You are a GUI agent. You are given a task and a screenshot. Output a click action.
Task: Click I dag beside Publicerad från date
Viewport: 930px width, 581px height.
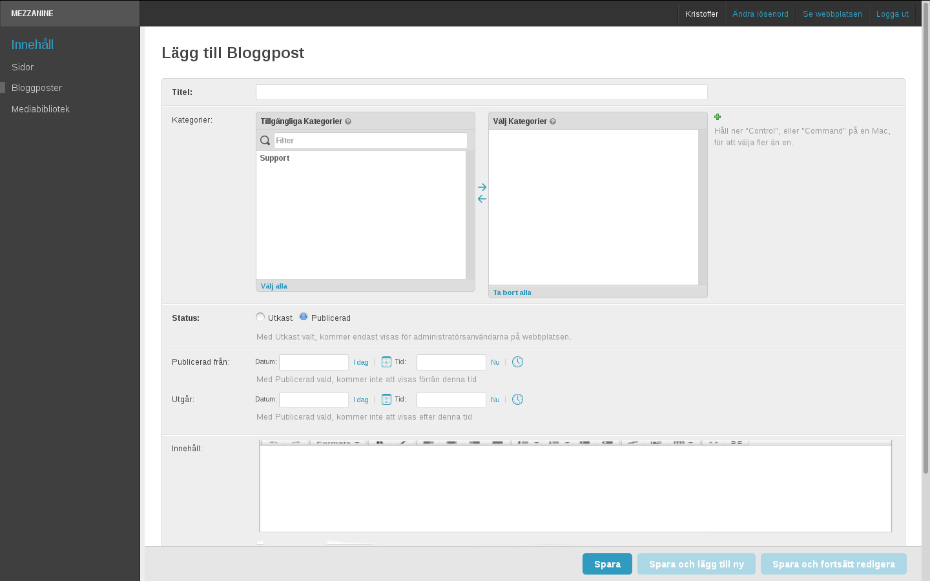361,363
